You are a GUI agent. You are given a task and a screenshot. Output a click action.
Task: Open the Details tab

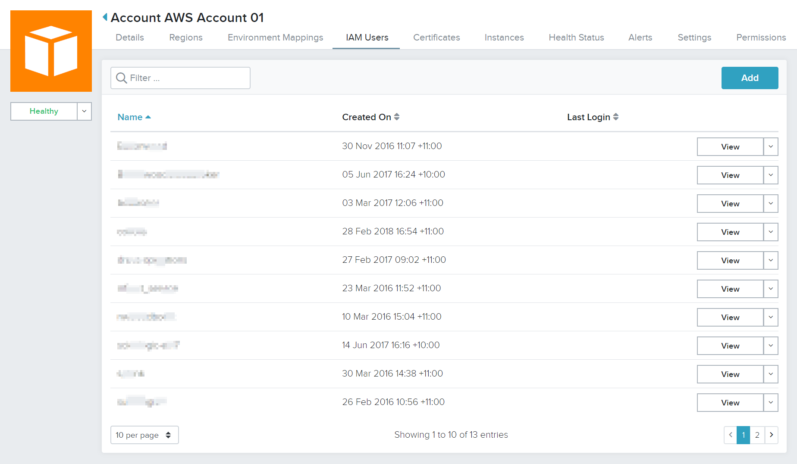coord(130,37)
